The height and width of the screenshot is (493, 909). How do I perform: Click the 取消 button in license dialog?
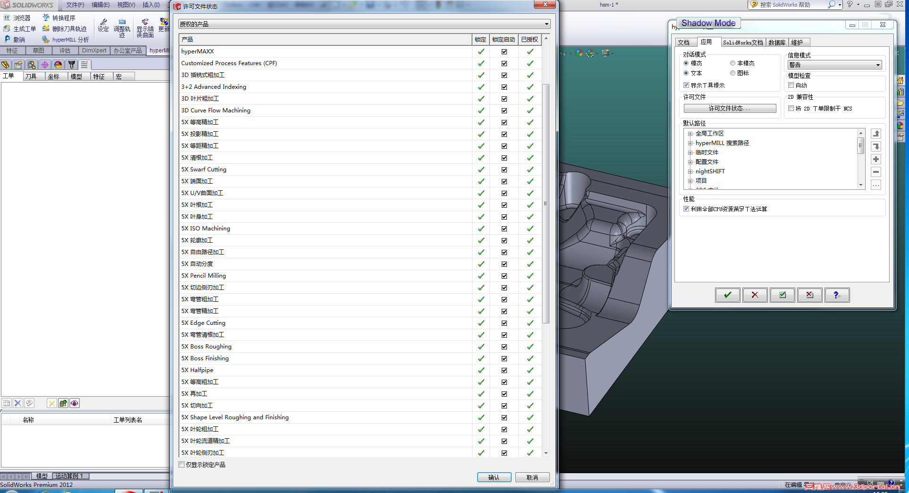[x=532, y=477]
